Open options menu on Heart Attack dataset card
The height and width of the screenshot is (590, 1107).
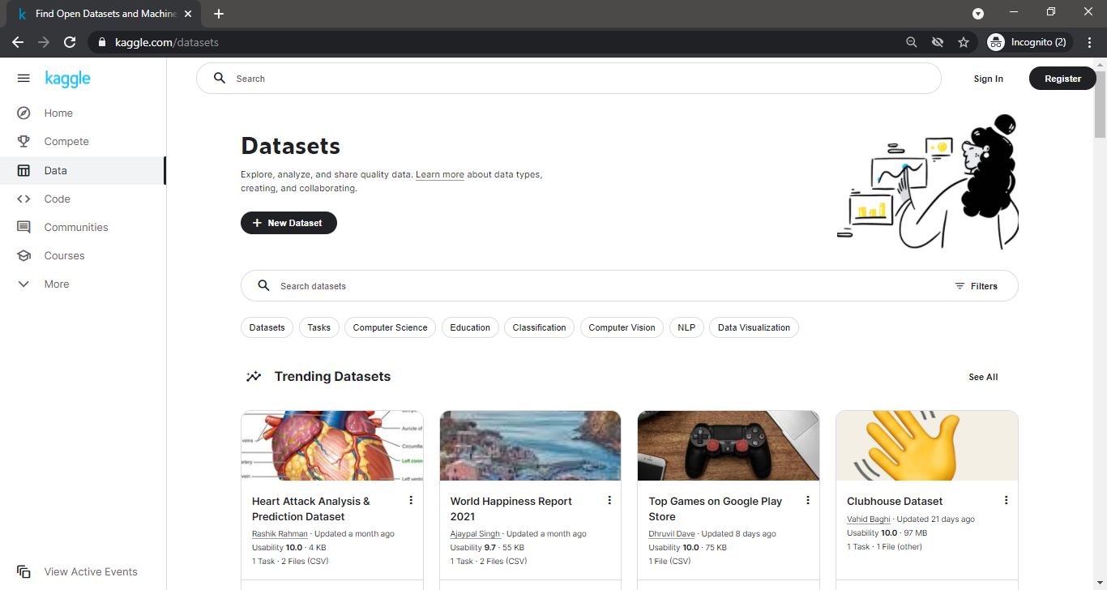click(x=411, y=500)
